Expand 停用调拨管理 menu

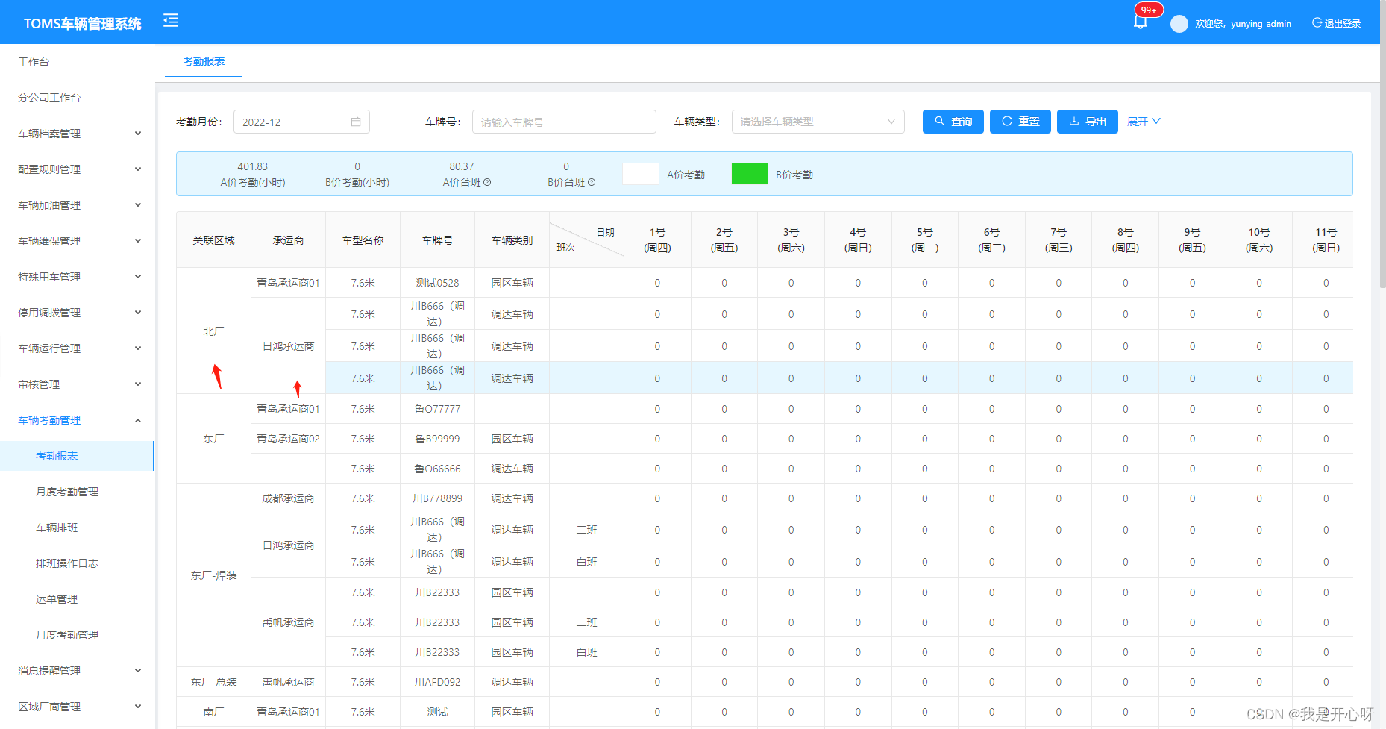coord(78,313)
